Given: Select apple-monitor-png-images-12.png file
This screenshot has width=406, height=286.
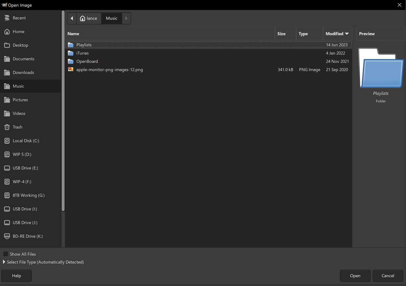Looking at the screenshot, I should (x=109, y=70).
